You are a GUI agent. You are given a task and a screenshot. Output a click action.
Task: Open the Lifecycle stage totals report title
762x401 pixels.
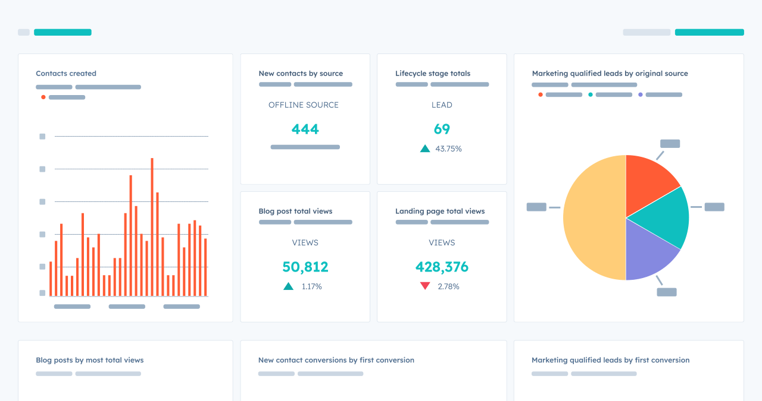pos(433,74)
